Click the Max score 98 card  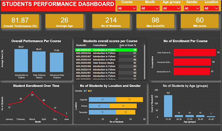(x=155, y=21)
